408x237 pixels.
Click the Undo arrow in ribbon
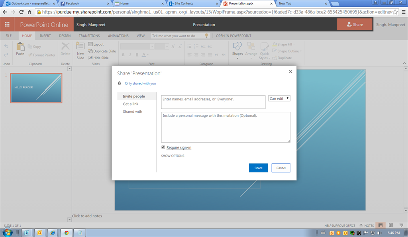[x=6, y=46]
